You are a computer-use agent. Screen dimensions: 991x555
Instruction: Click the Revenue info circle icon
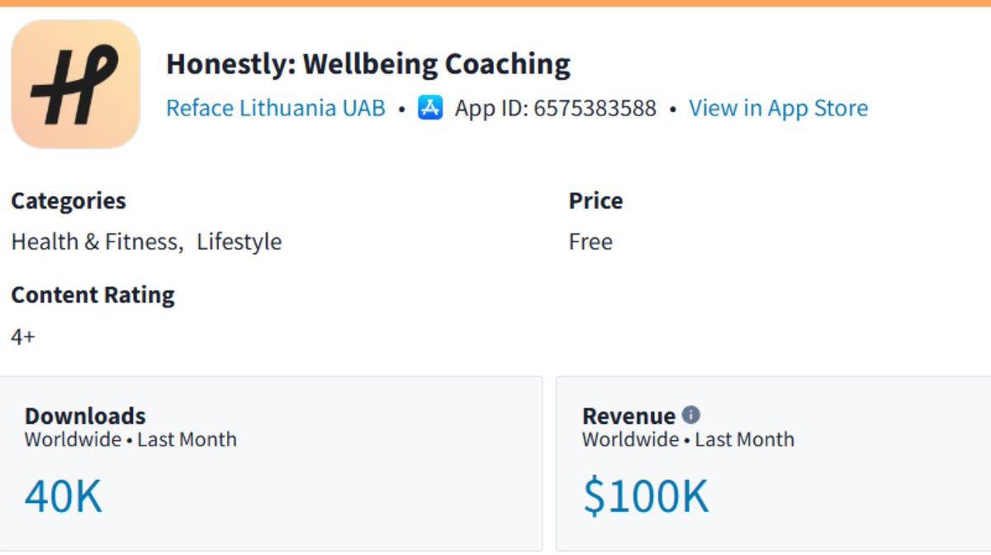pos(691,415)
